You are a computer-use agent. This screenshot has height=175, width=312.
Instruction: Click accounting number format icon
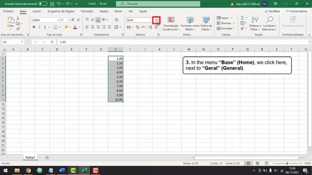[x=129, y=27]
